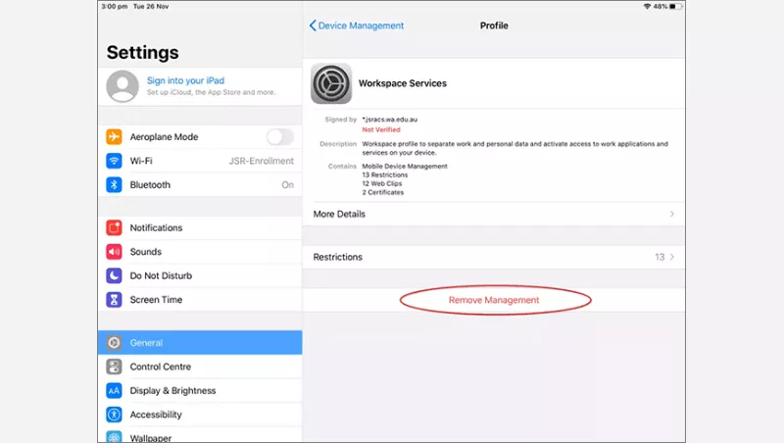Open Accessibility settings
The width and height of the screenshot is (784, 443).
(200, 415)
